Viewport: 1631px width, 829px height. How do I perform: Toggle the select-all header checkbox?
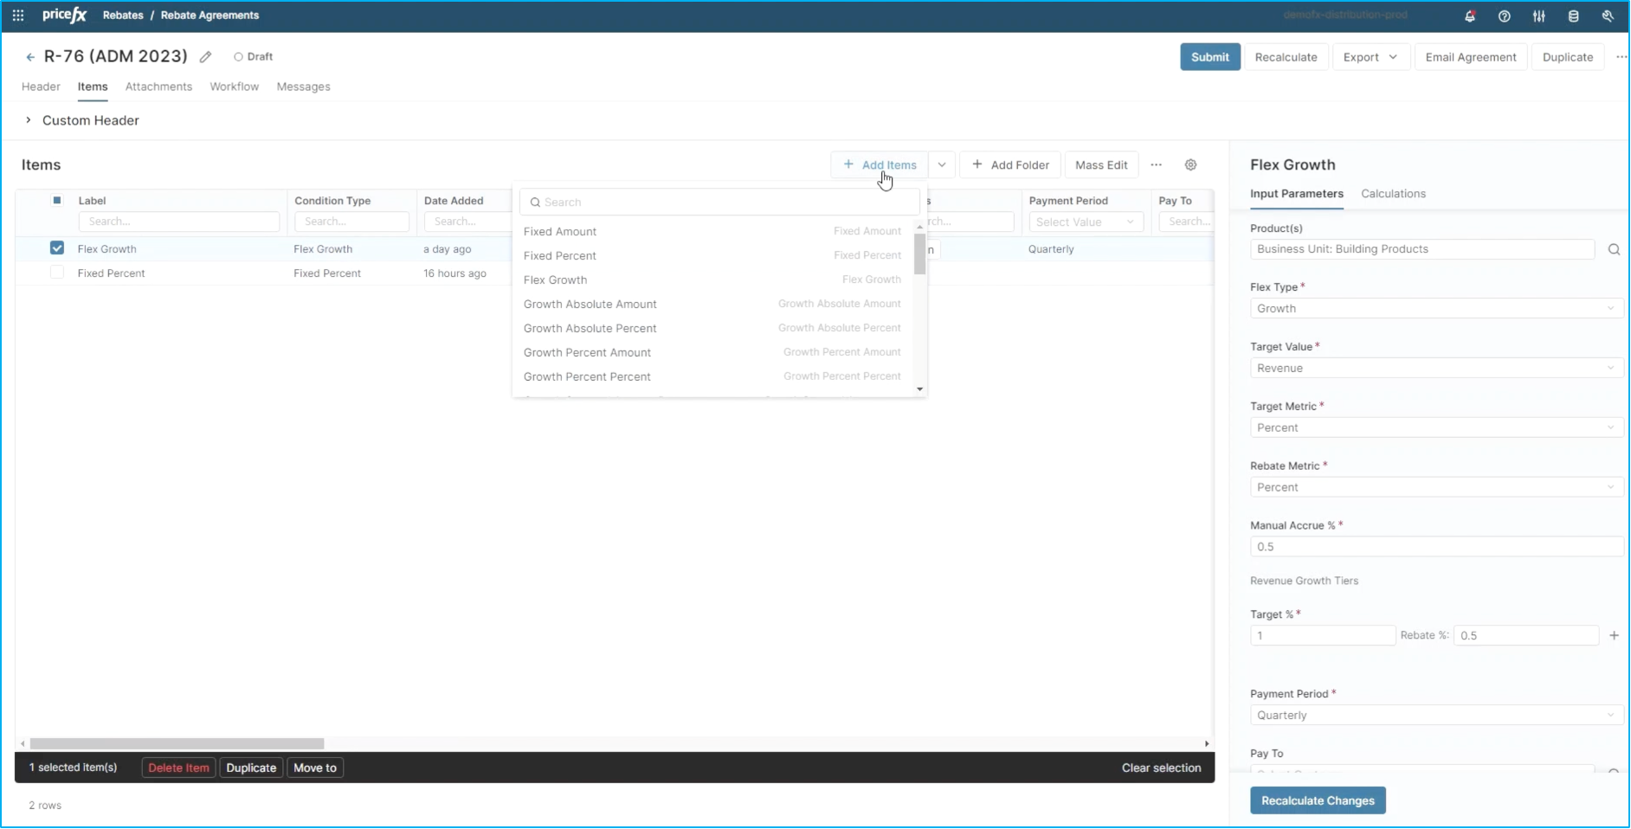(57, 201)
